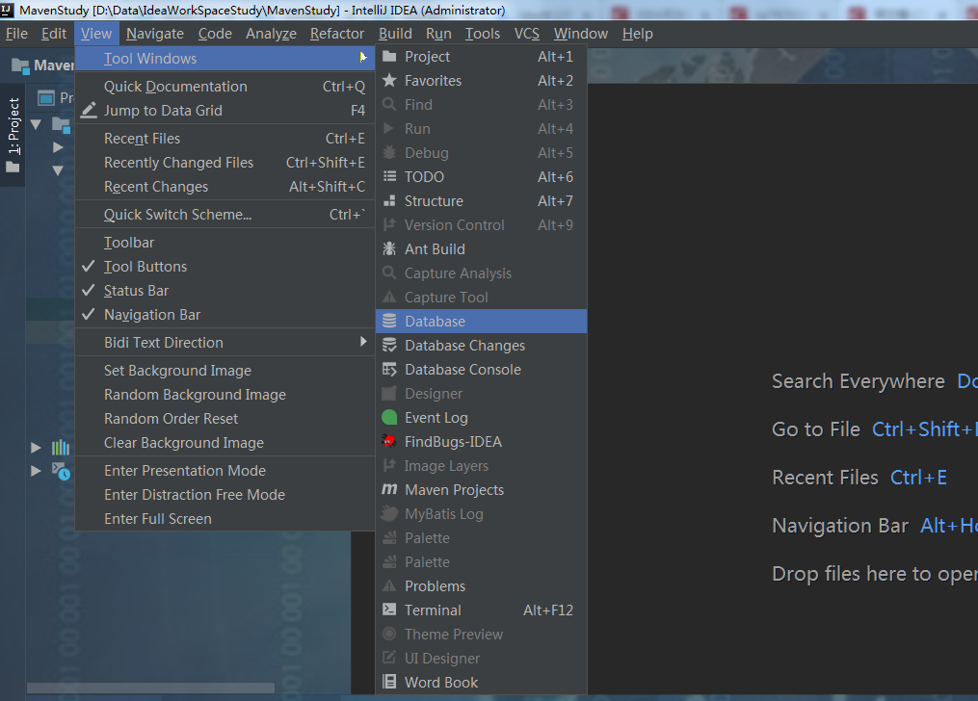Toggle the unchecked Toolbar option

click(x=225, y=243)
